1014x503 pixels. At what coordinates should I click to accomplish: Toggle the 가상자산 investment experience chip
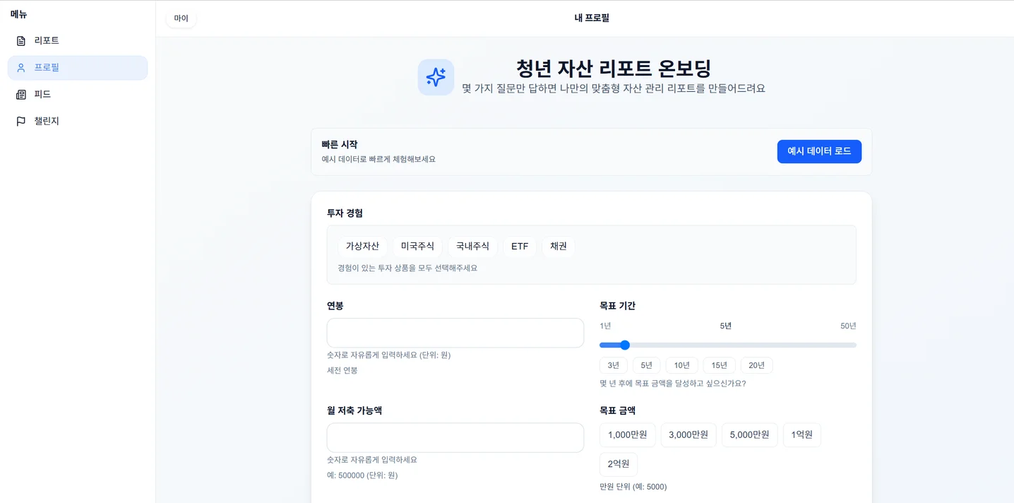click(363, 246)
